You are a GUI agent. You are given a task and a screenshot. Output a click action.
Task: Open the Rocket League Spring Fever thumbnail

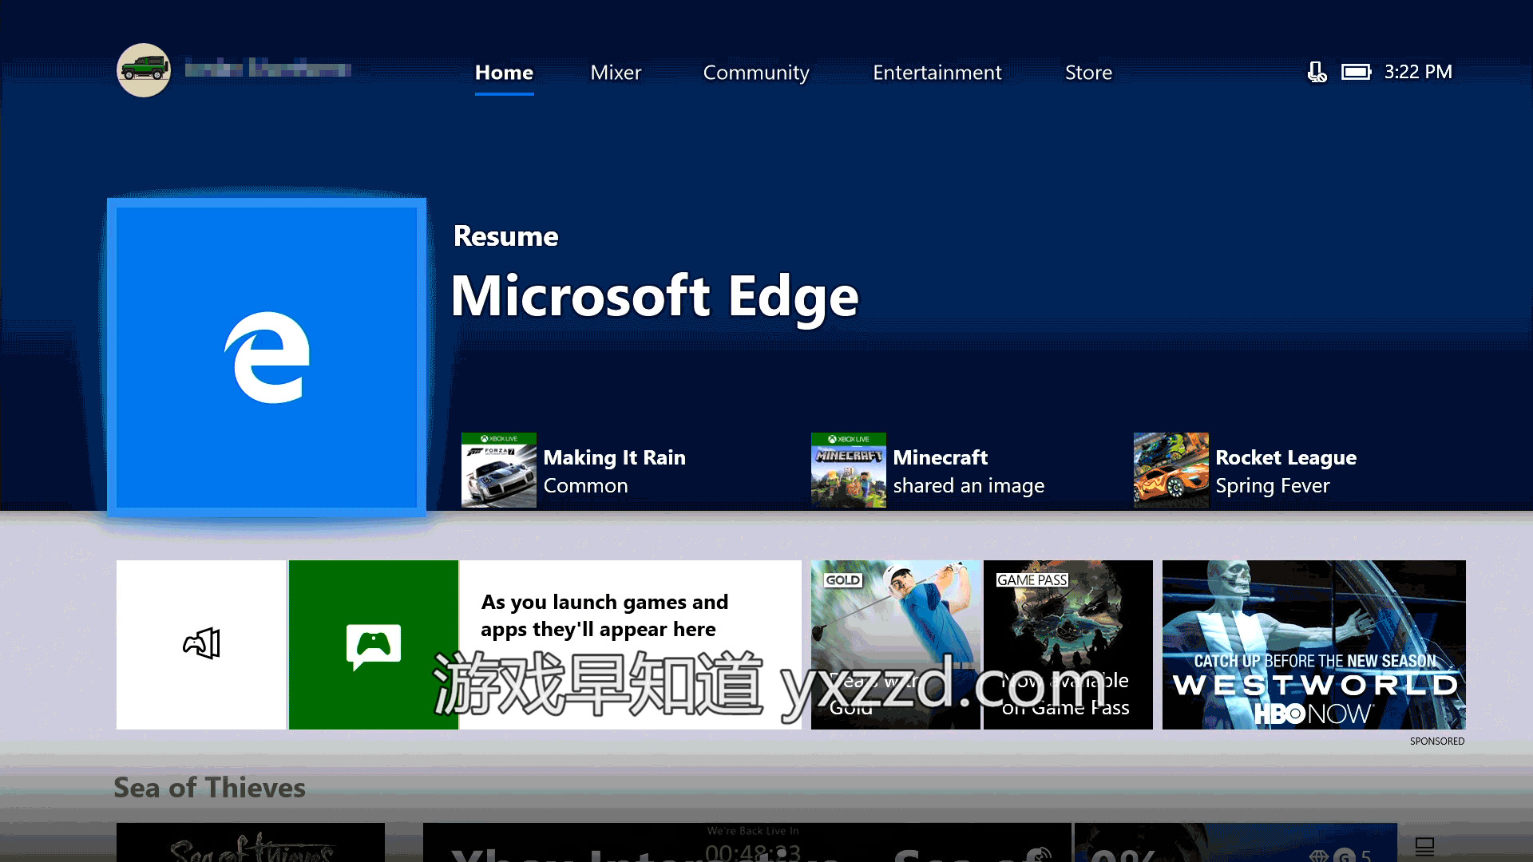(x=1171, y=470)
